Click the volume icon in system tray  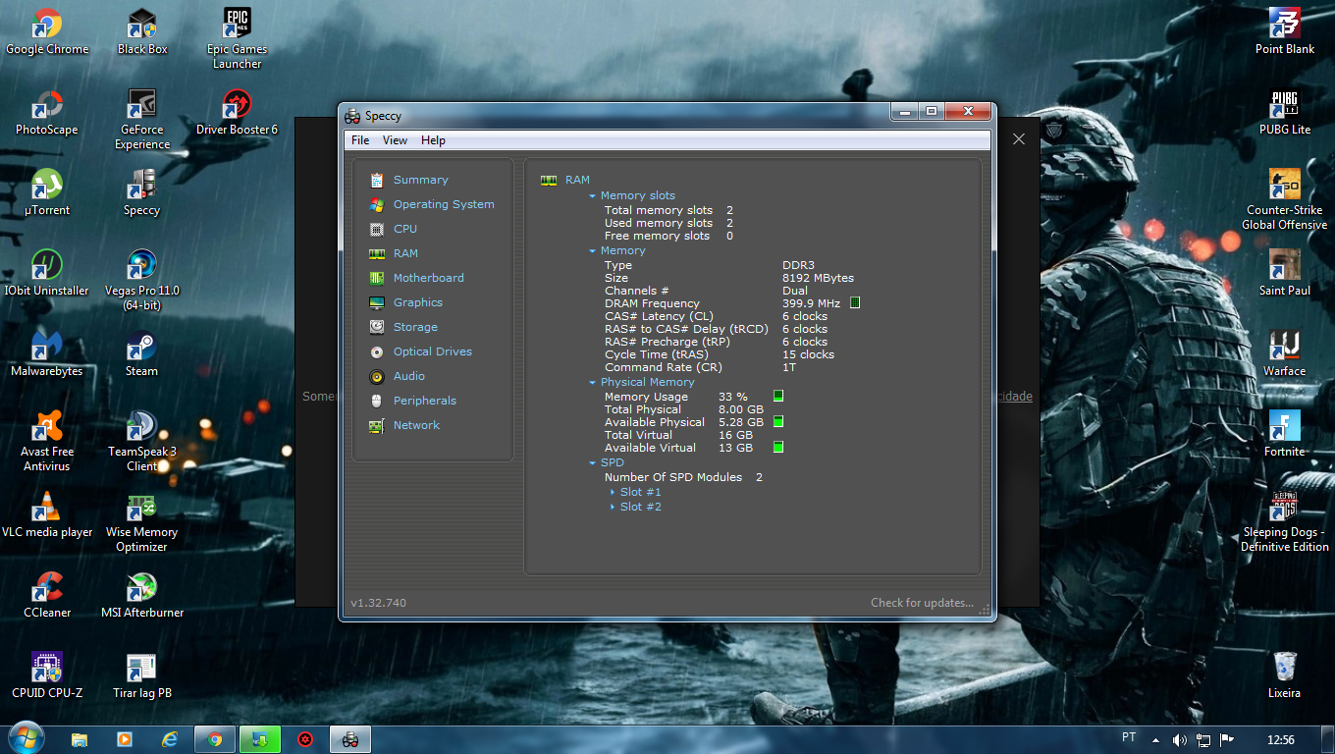[1179, 739]
